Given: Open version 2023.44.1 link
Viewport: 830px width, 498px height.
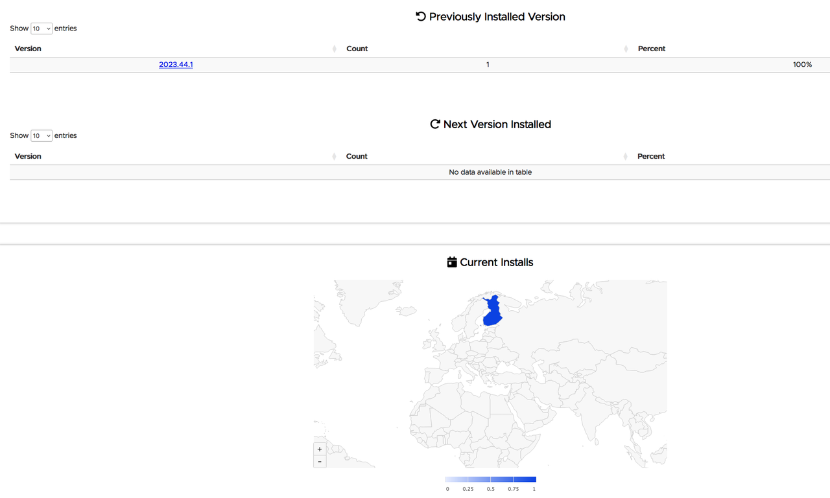Looking at the screenshot, I should (x=176, y=65).
